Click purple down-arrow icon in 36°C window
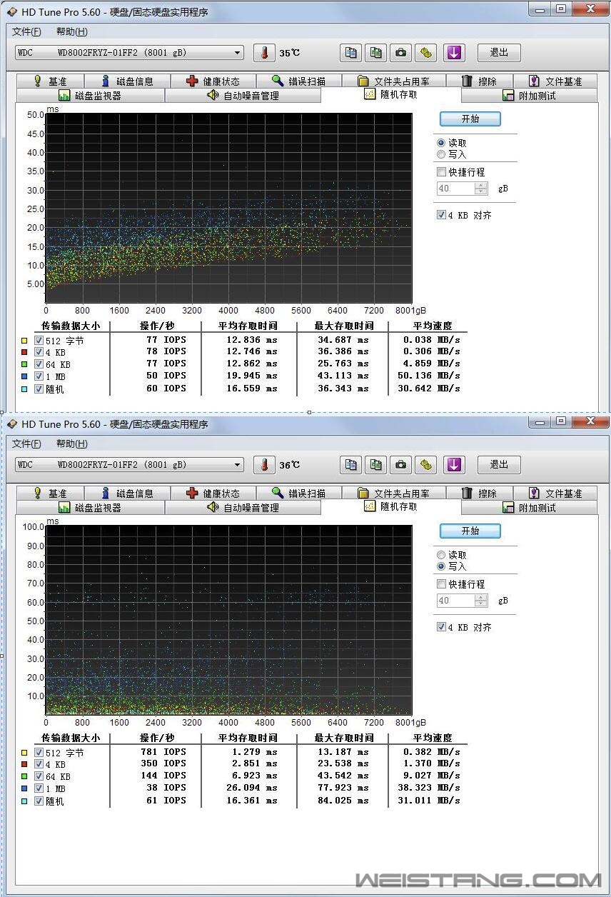611x897 pixels. (x=455, y=465)
